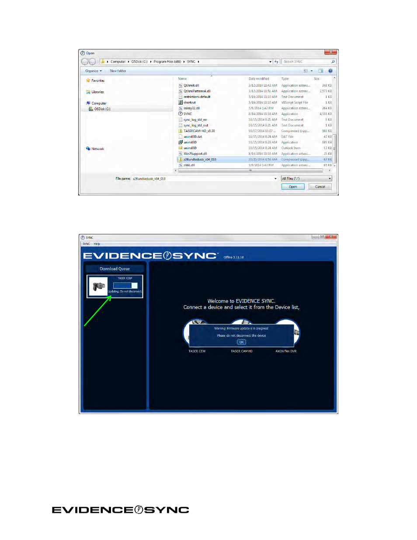417x540 pixels.
Task: Open the All Files (*.*) type dropdown
Action: [306, 178]
